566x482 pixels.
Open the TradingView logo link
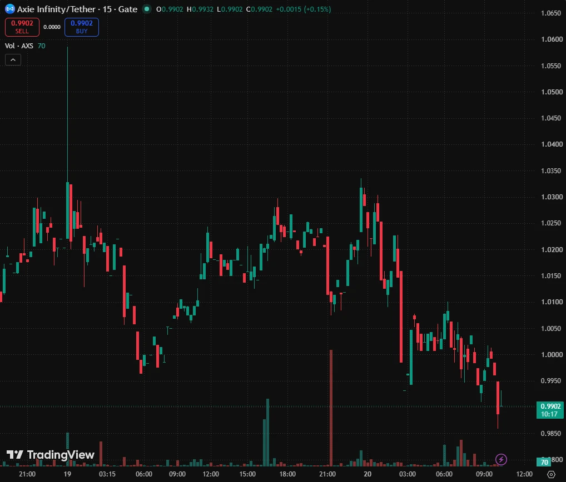[51, 455]
